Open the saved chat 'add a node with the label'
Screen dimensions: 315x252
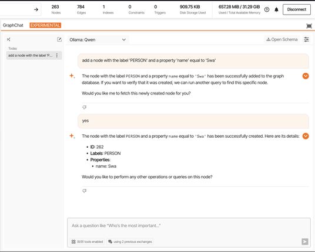tap(30, 56)
